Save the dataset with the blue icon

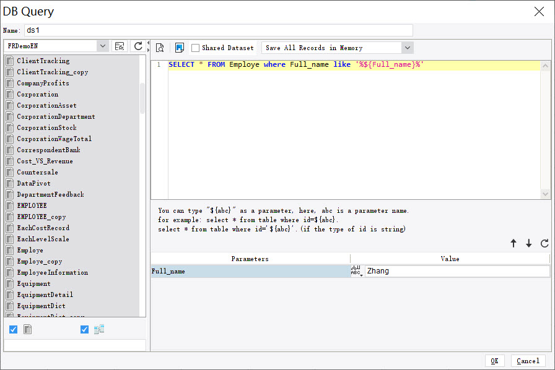(180, 48)
